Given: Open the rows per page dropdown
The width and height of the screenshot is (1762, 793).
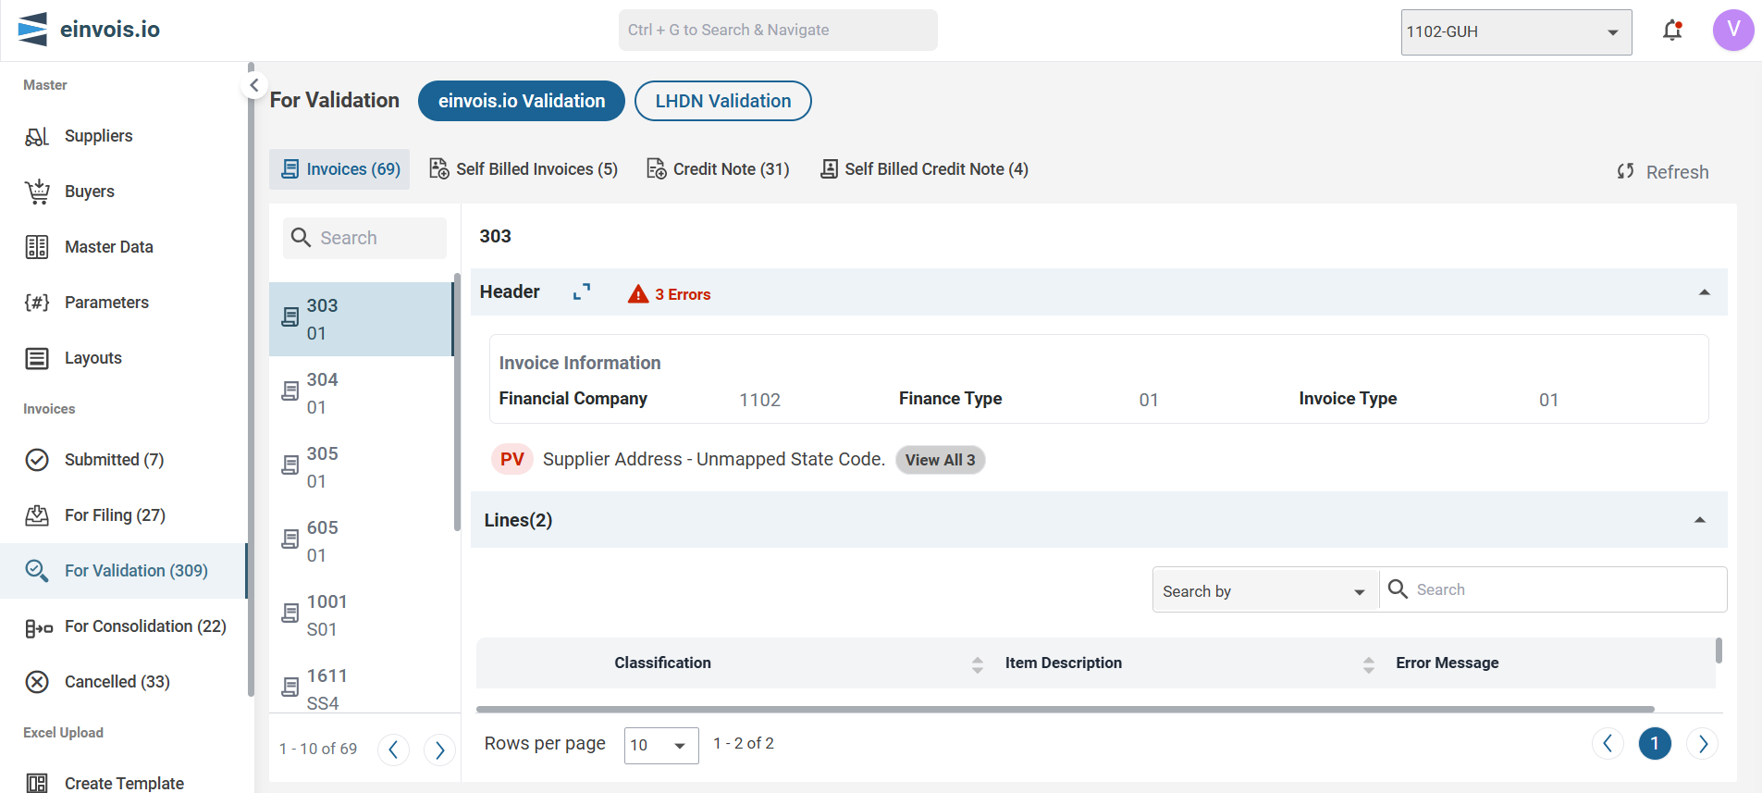Looking at the screenshot, I should pos(661,745).
